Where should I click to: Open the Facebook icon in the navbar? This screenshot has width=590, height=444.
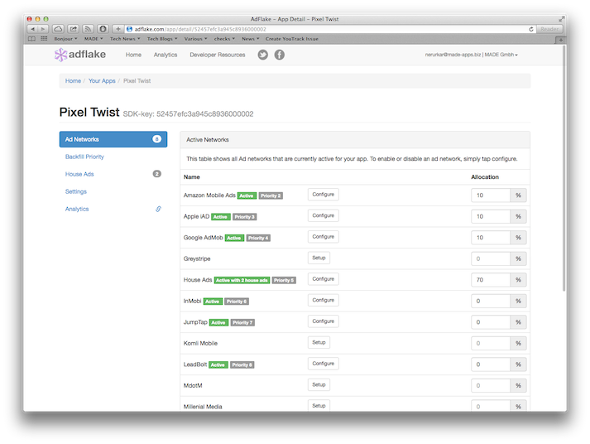279,55
